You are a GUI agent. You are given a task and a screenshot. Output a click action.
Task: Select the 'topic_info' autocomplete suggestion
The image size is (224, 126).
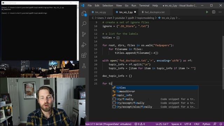(x=155, y=95)
